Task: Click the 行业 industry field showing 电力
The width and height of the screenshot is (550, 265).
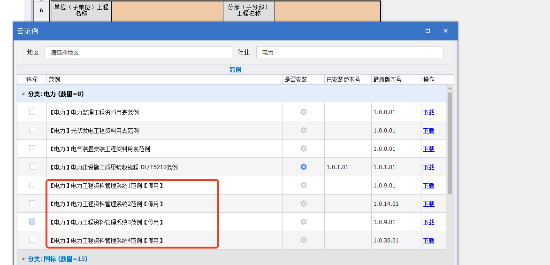Action: coord(350,53)
